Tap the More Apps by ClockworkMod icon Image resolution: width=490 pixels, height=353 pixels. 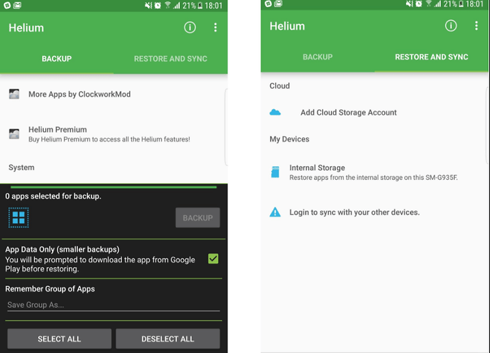tap(14, 94)
